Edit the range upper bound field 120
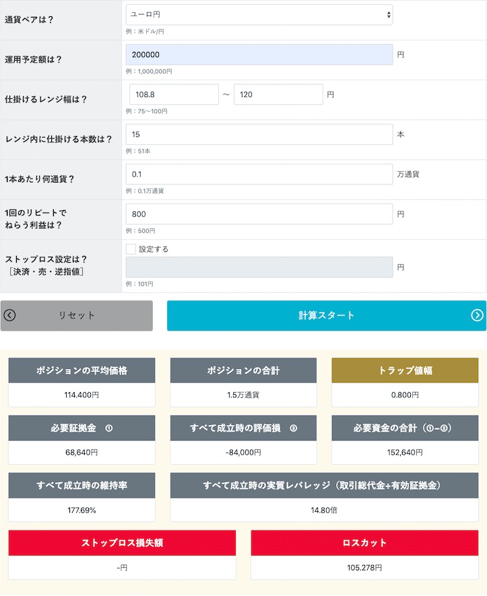The width and height of the screenshot is (487, 596). (x=278, y=95)
